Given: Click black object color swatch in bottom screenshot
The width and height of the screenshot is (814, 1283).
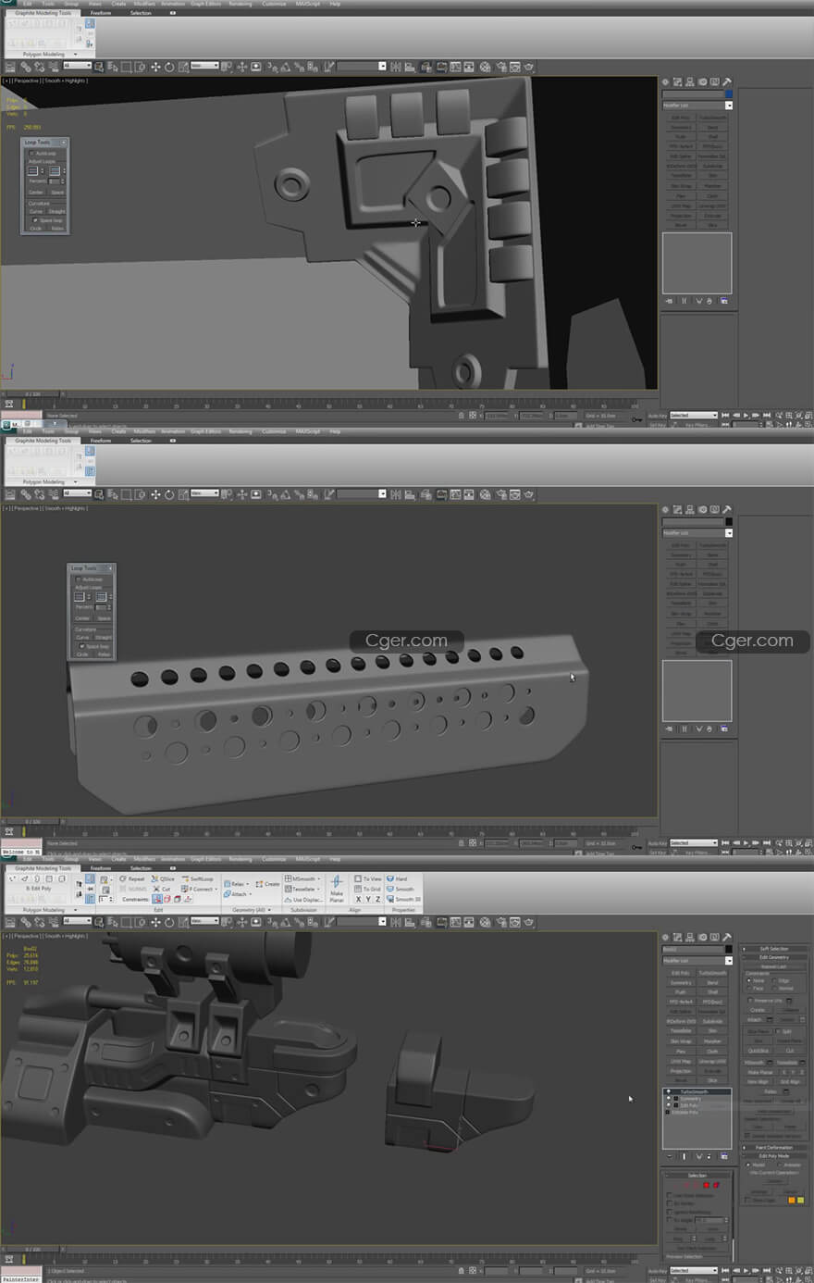Looking at the screenshot, I should coord(729,950).
